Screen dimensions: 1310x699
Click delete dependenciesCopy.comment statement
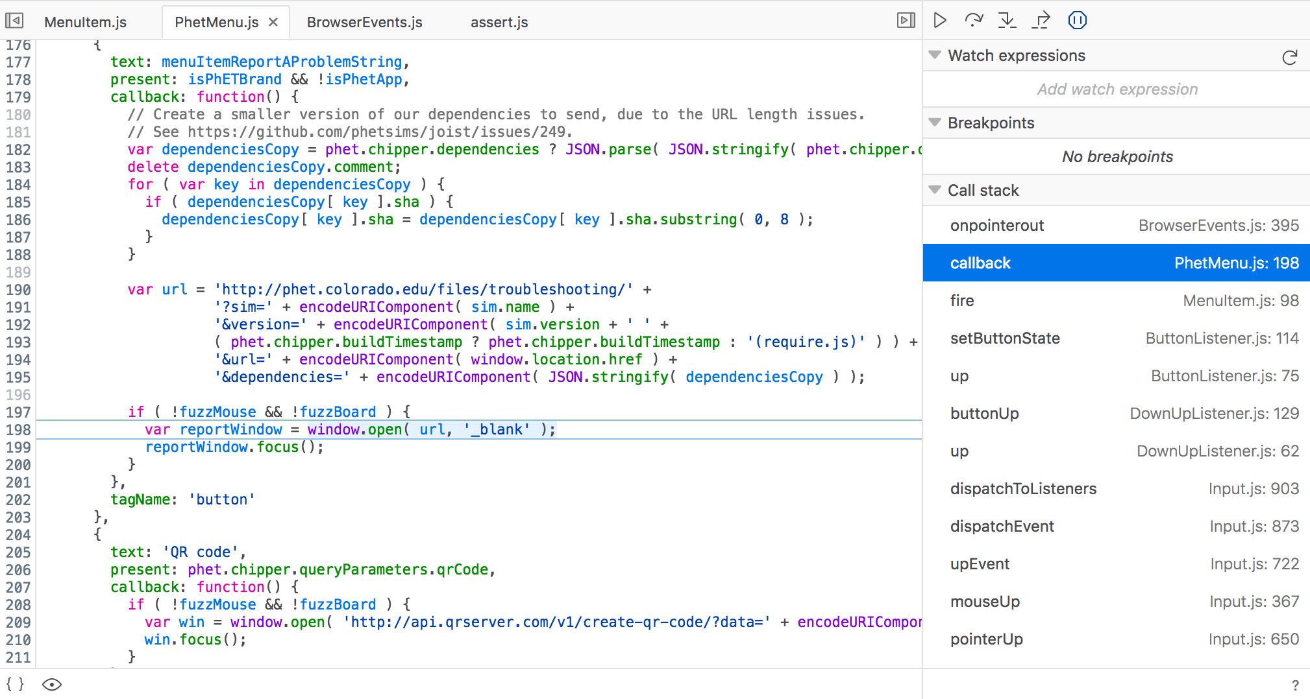click(x=265, y=167)
